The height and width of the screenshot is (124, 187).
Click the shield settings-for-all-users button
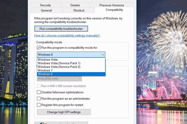tap(61, 123)
